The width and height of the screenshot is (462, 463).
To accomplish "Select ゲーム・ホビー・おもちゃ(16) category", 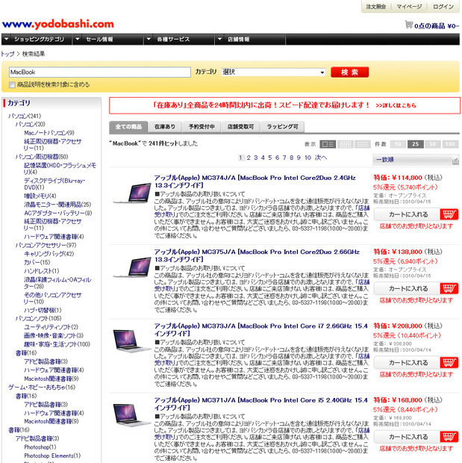I will (42, 388).
